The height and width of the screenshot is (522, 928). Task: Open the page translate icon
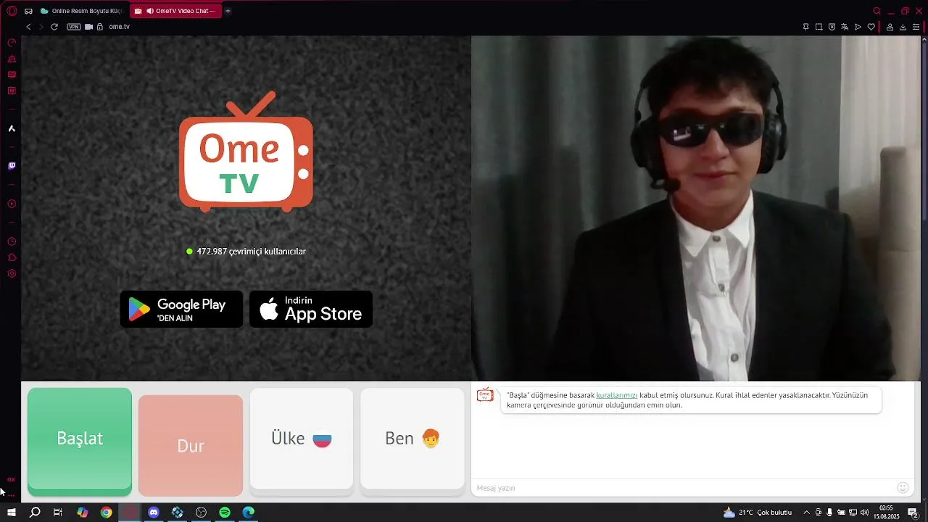click(x=845, y=27)
